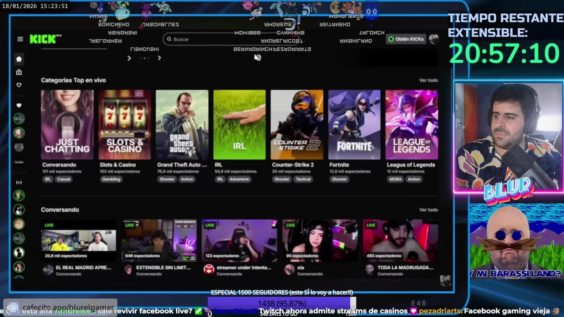Open the grey round channel avatar in sidebar
The height and width of the screenshot is (317, 564).
pos(19,147)
